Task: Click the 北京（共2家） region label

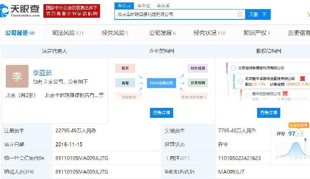Action: [21, 95]
